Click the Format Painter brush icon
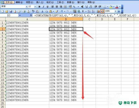The image size is (139, 108). point(57,11)
